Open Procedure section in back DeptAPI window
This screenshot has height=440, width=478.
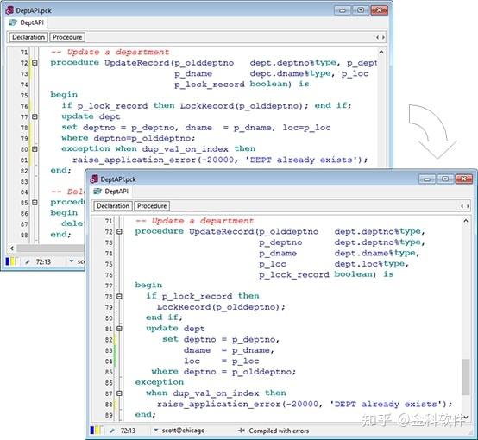tap(67, 37)
